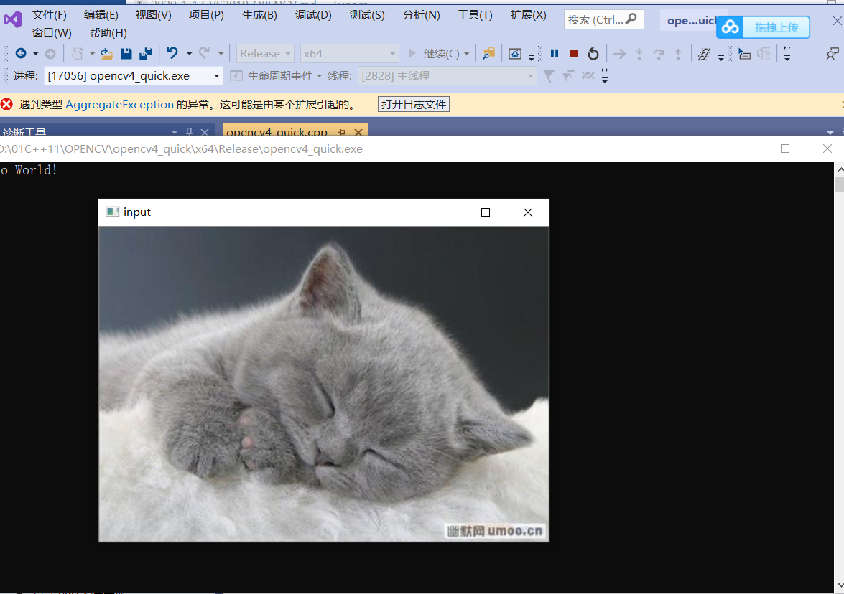The width and height of the screenshot is (844, 594).
Task: Click the Visual Studio logo icon
Action: [13, 20]
